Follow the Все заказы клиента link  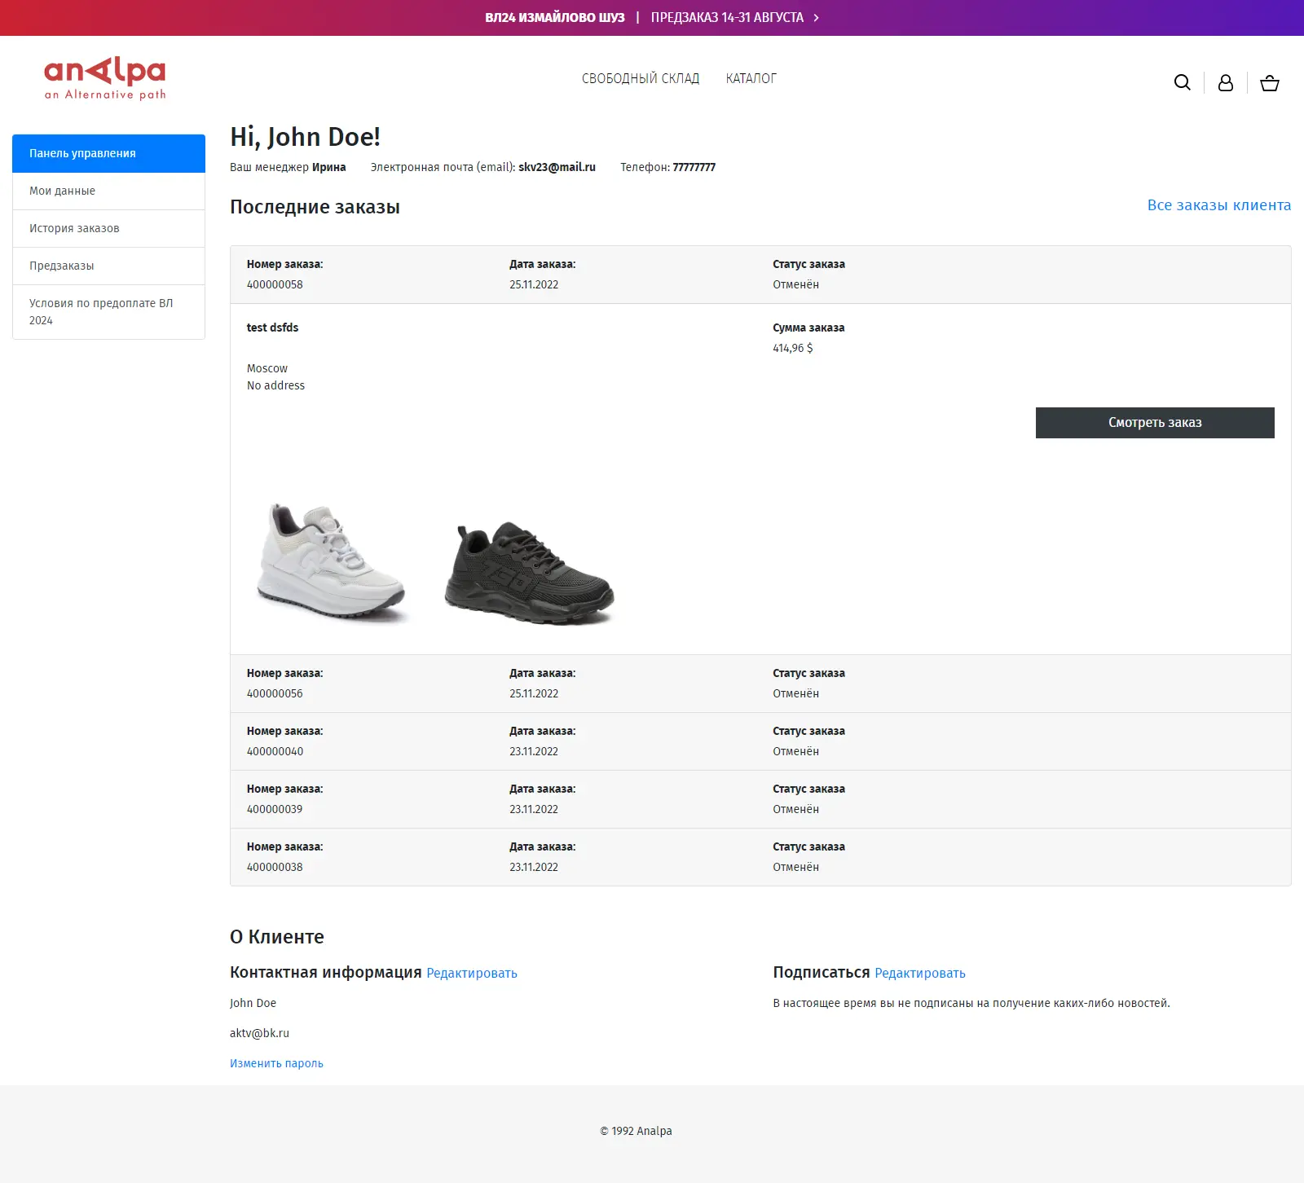coord(1218,205)
